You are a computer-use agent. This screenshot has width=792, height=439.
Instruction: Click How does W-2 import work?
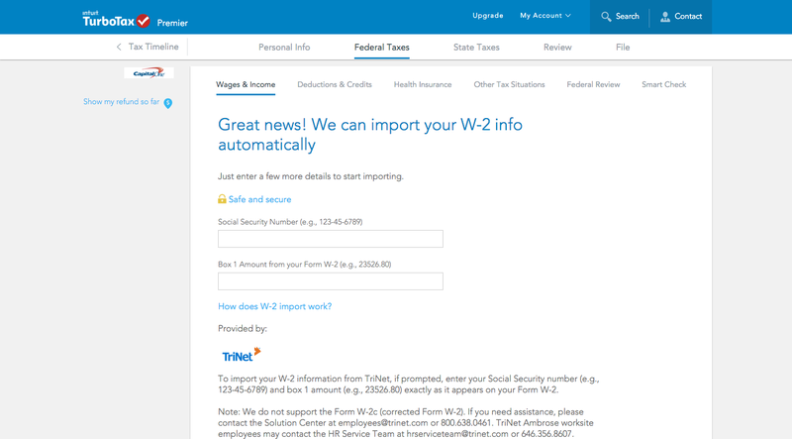[275, 306]
